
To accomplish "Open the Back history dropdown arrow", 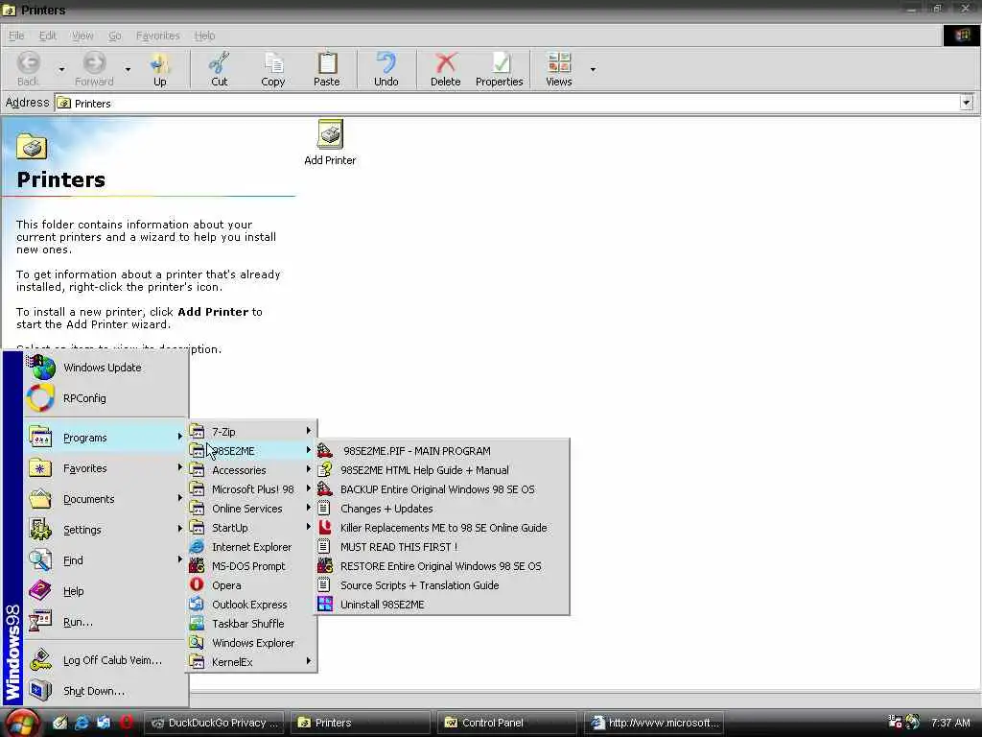I will tap(61, 69).
